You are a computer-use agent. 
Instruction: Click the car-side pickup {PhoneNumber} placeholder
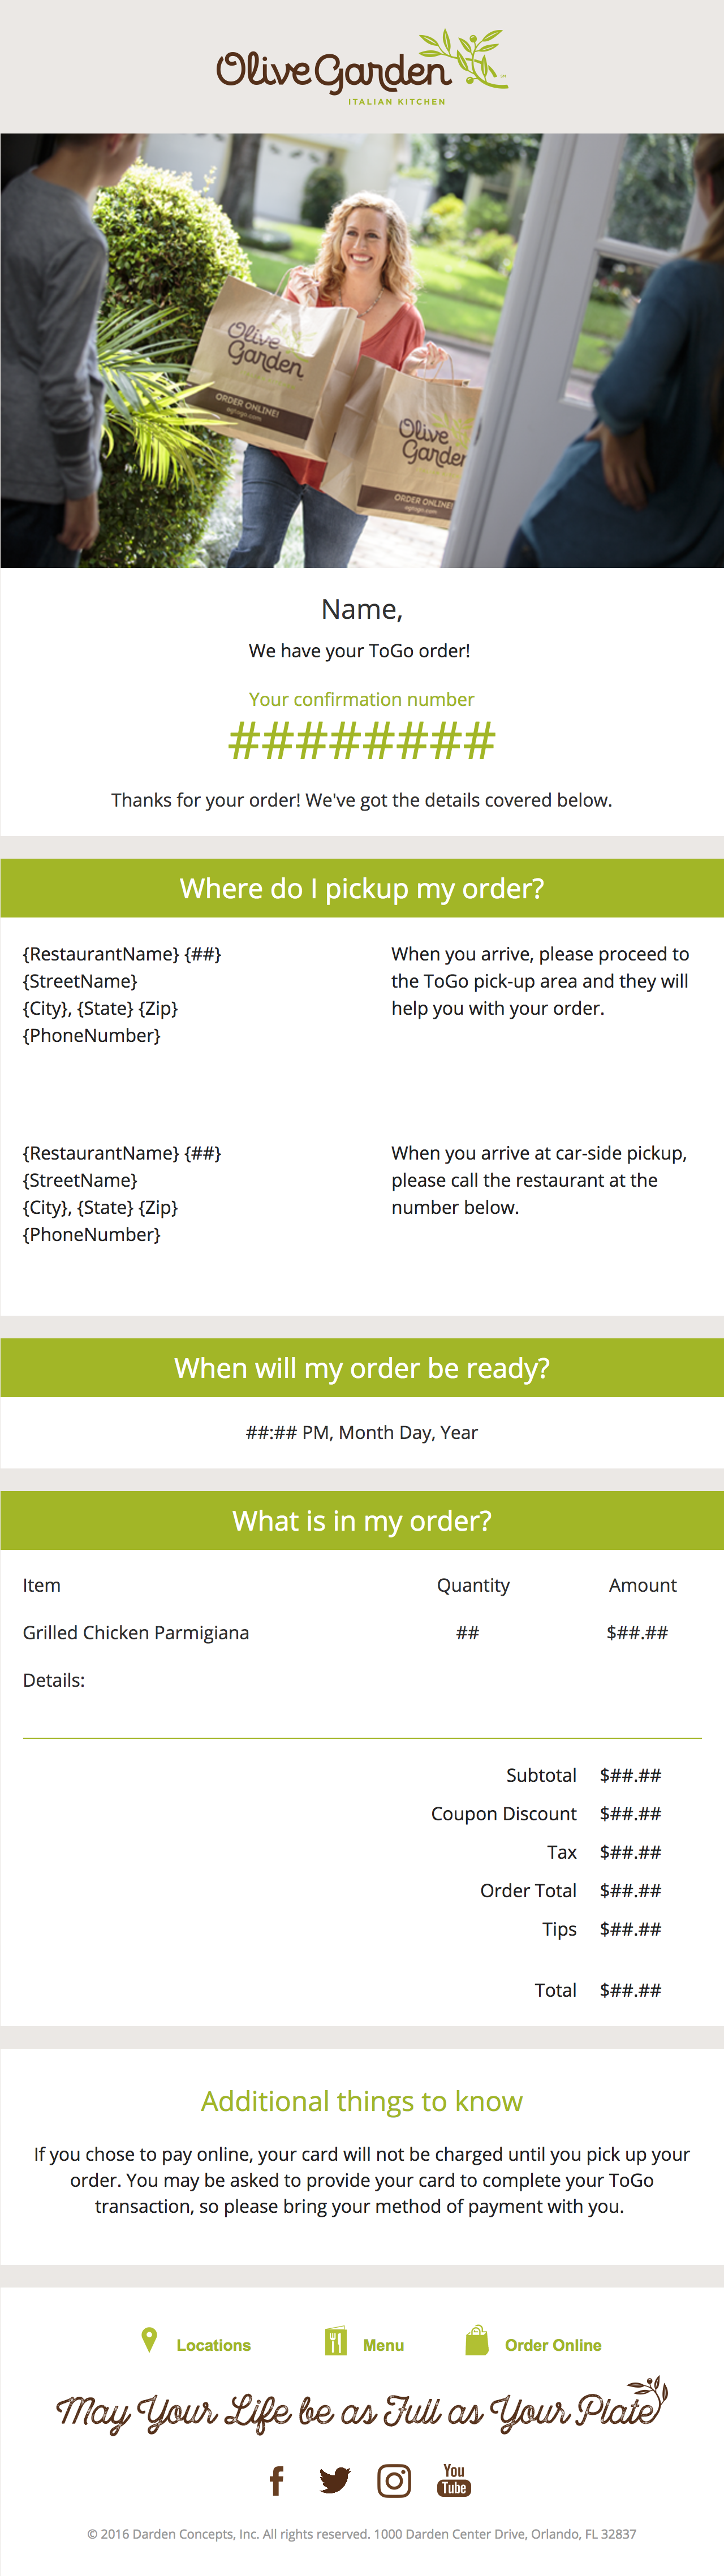(92, 1234)
